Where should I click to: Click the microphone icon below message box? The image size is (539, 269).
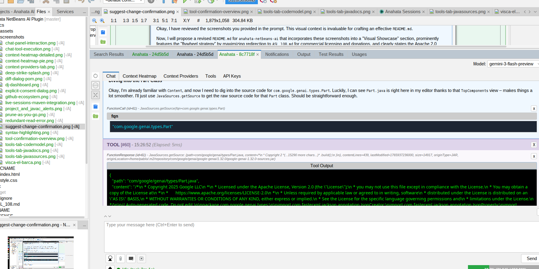(x=110, y=259)
